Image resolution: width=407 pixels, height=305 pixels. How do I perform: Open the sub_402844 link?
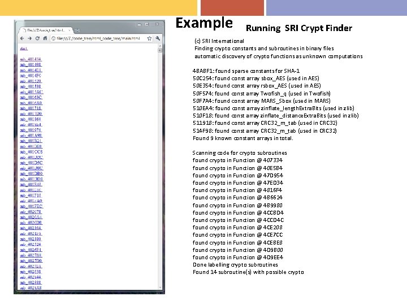[x=31, y=277]
